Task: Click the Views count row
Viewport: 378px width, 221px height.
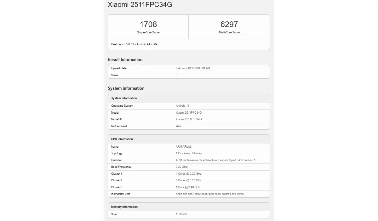Action: pyautogui.click(x=189, y=75)
